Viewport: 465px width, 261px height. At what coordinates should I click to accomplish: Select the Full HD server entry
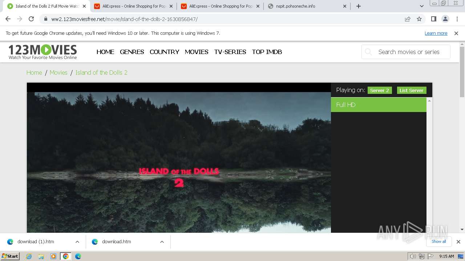tap(379, 105)
